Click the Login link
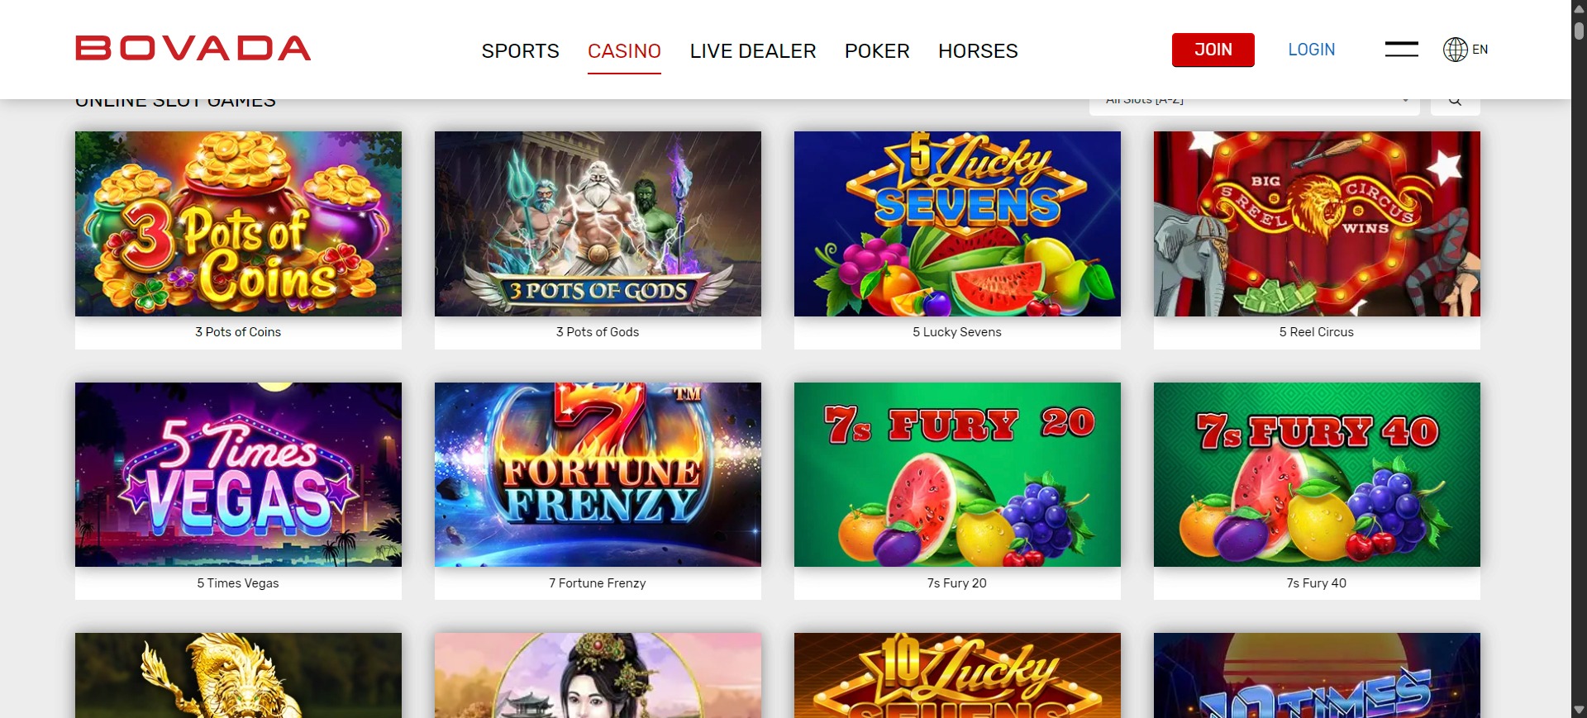Screen dimensions: 1587x718 tap(1311, 50)
